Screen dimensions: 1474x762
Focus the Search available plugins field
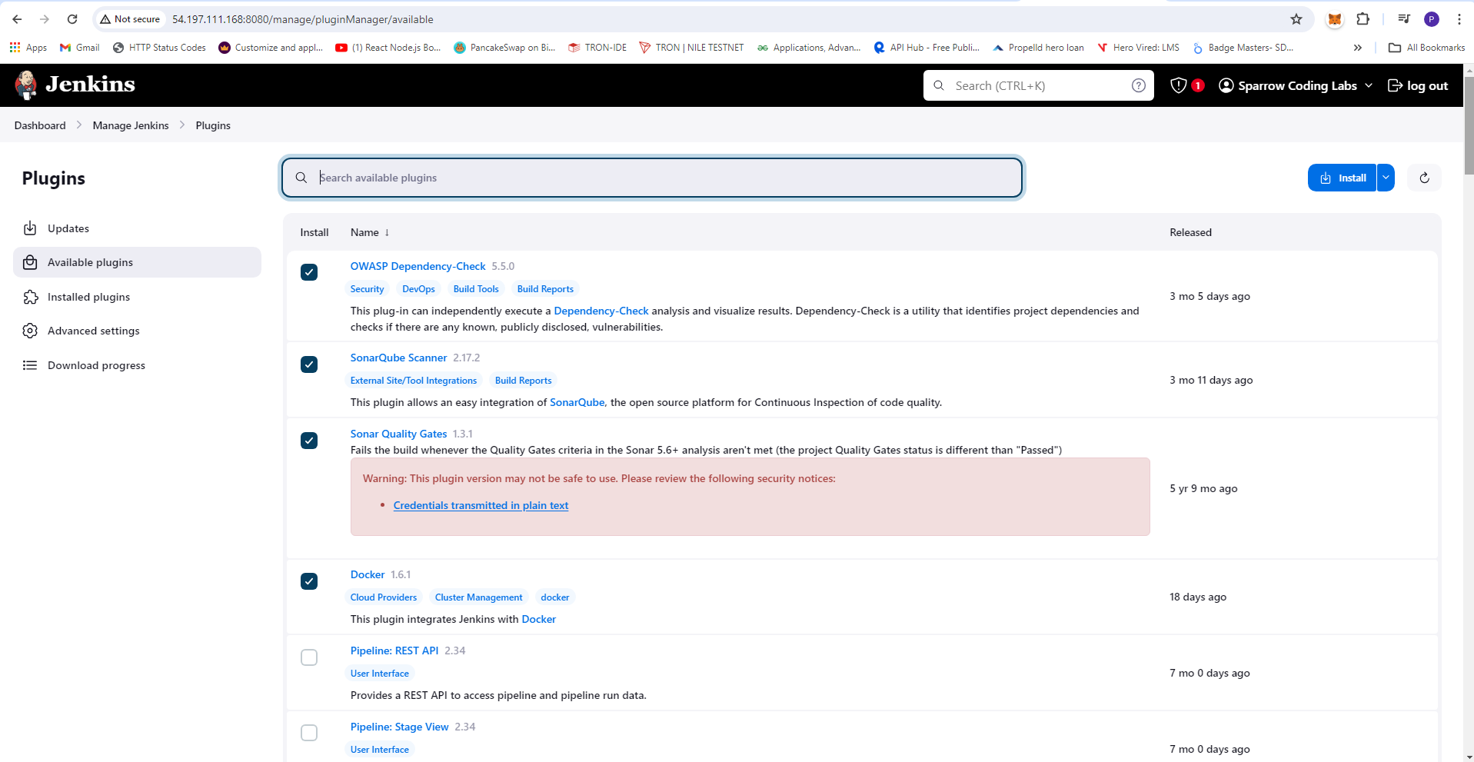pyautogui.click(x=652, y=178)
